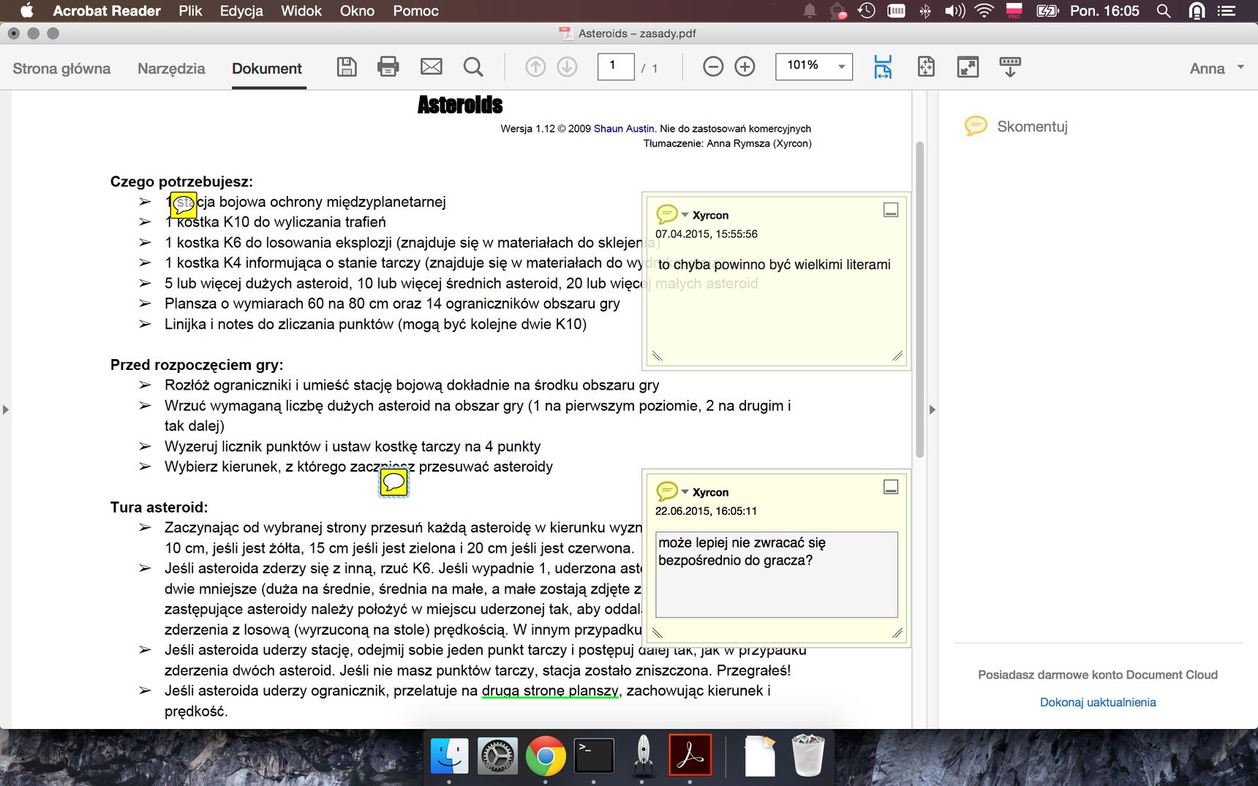The height and width of the screenshot is (786, 1258).
Task: Click the speech bubble icon in the second Xyrcon comment
Action: coord(666,491)
